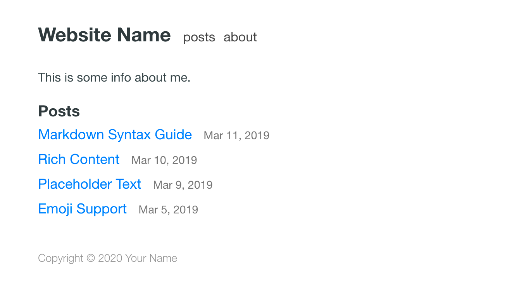Image resolution: width=517 pixels, height=290 pixels.
Task: Open the Markdown Syntax Guide post
Action: tap(115, 135)
